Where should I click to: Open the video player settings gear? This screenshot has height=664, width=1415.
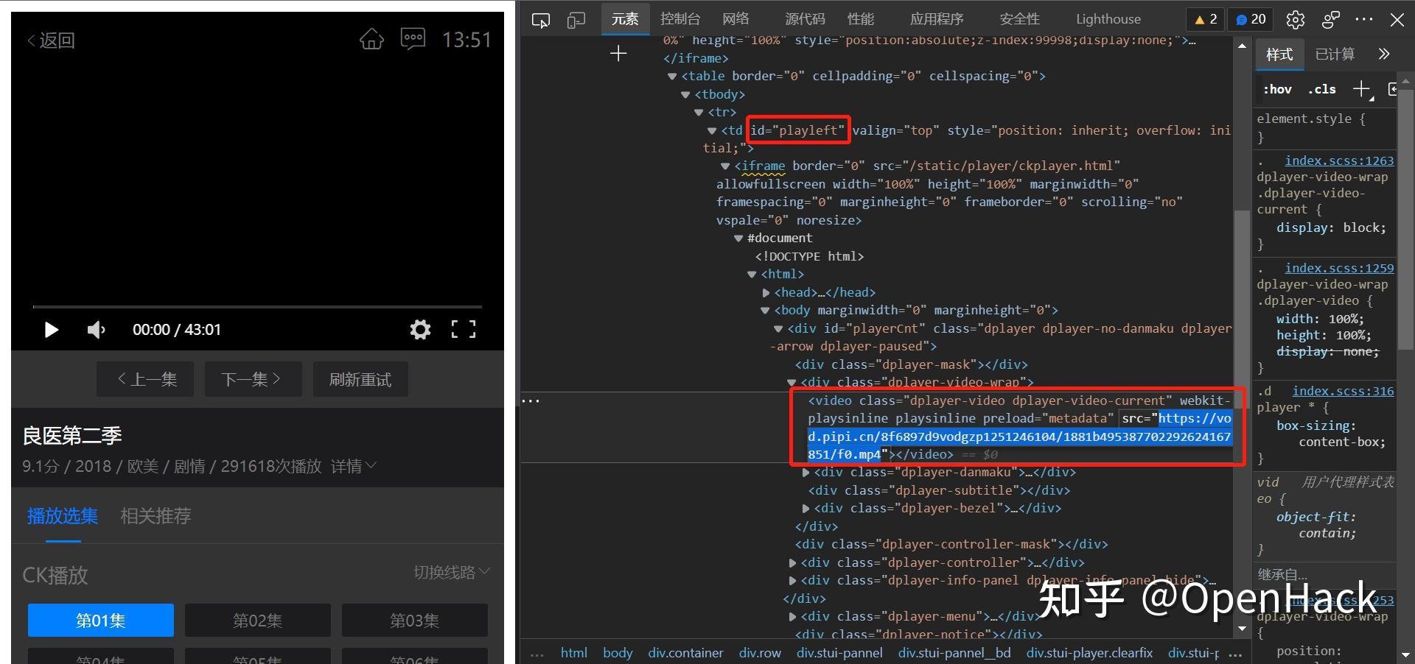(x=420, y=330)
